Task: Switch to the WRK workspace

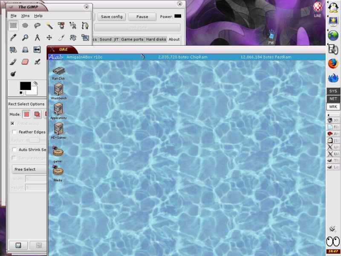Action: click(x=333, y=107)
